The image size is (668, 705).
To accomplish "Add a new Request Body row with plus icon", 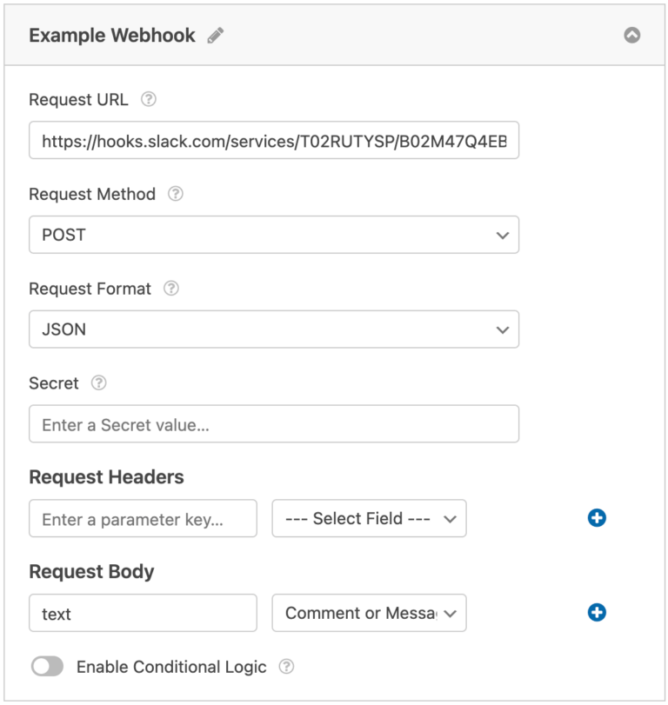I will tap(597, 613).
